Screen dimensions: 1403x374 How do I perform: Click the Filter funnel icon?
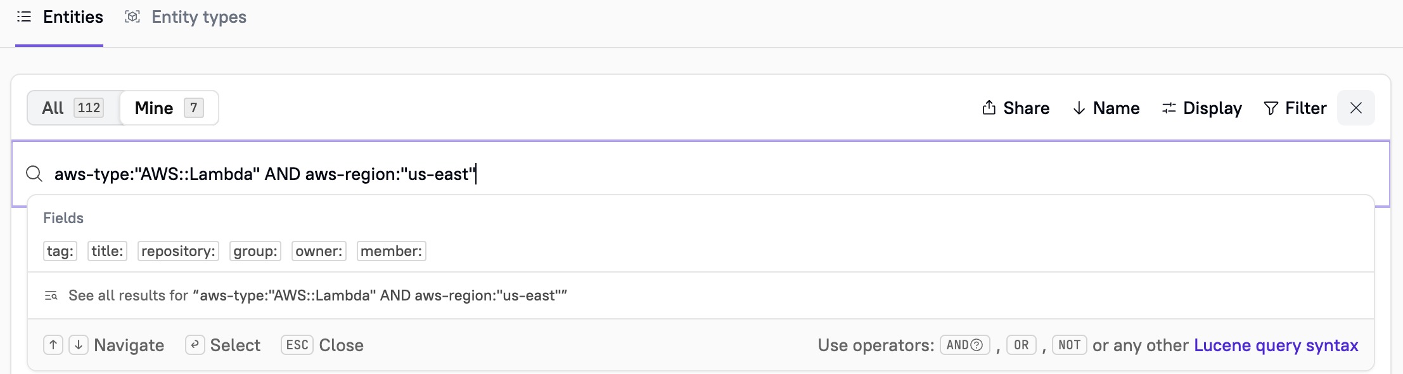[x=1271, y=108]
